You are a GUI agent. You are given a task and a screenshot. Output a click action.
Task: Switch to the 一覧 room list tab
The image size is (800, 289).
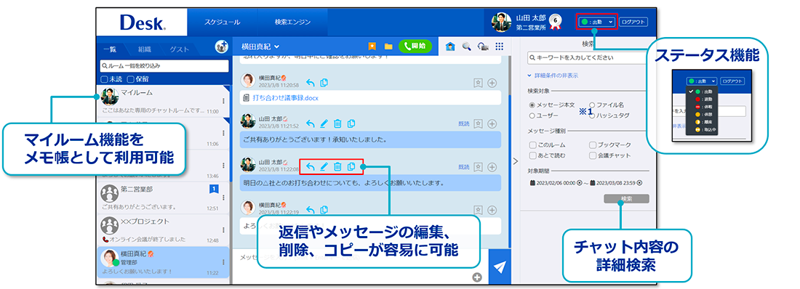pos(110,49)
